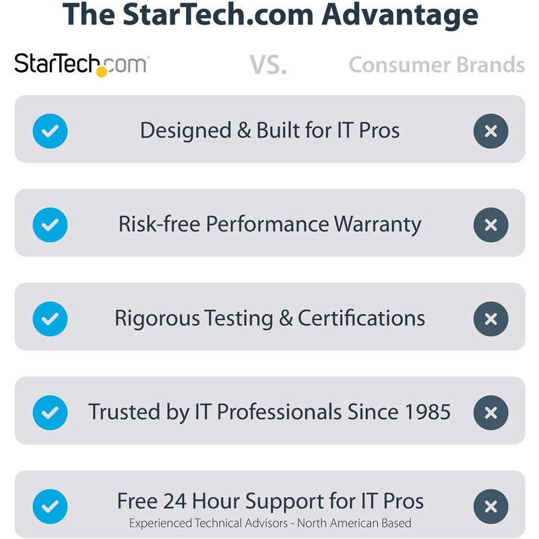Image resolution: width=539 pixels, height=539 pixels.
Task: Select the Risk-free Performance Warranty text
Action: [269, 224]
